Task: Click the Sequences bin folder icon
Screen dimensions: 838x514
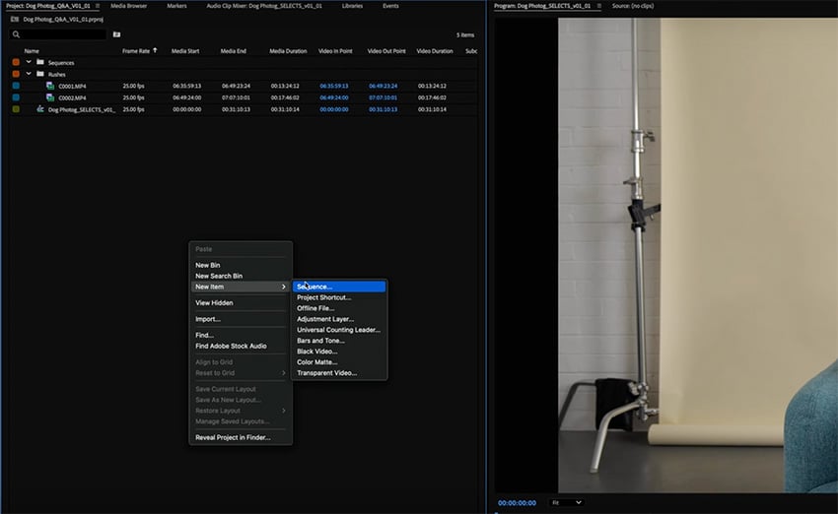Action: [40, 62]
